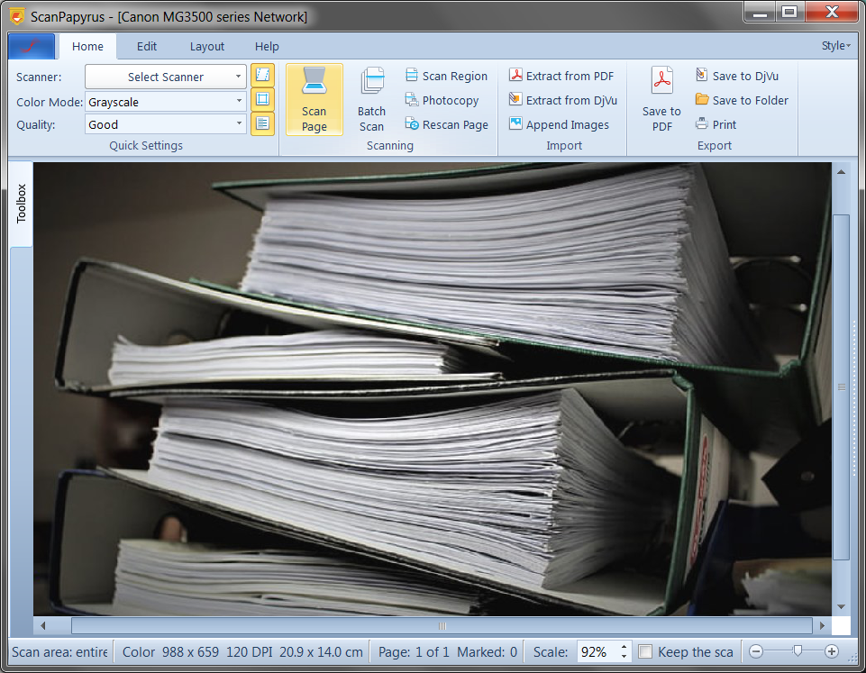
Task: Click Rescan Page
Action: [x=446, y=125]
